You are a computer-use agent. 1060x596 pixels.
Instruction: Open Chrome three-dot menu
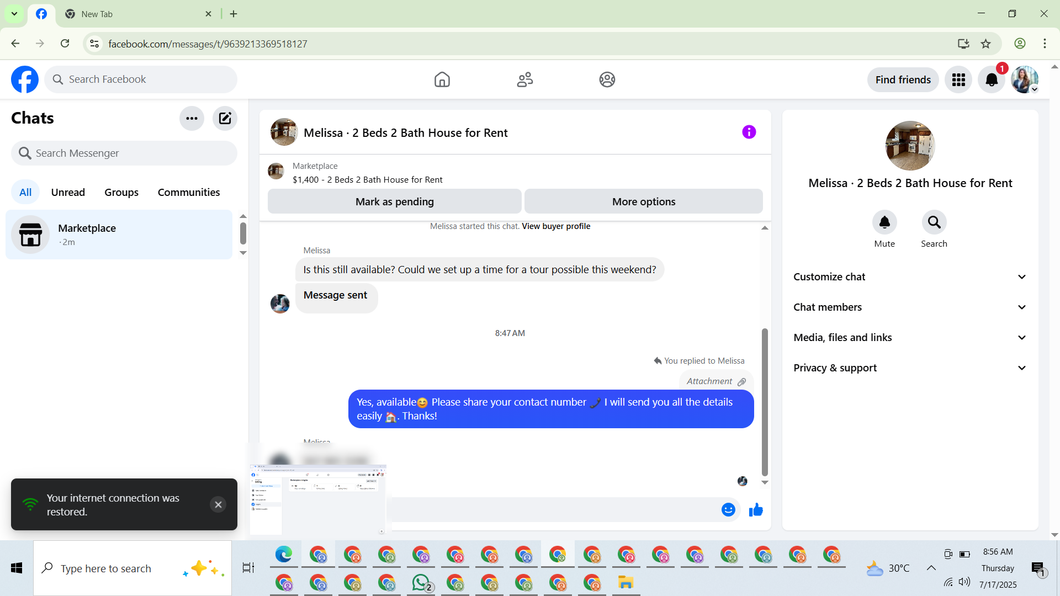tap(1045, 44)
